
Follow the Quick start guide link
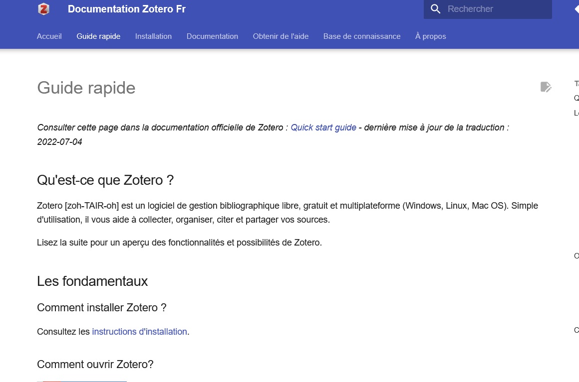[x=323, y=127]
